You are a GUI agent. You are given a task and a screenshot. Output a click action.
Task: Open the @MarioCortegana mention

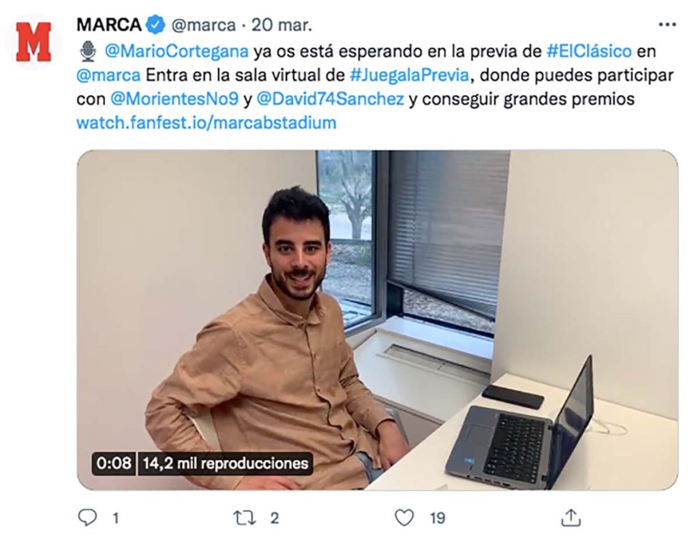click(177, 51)
